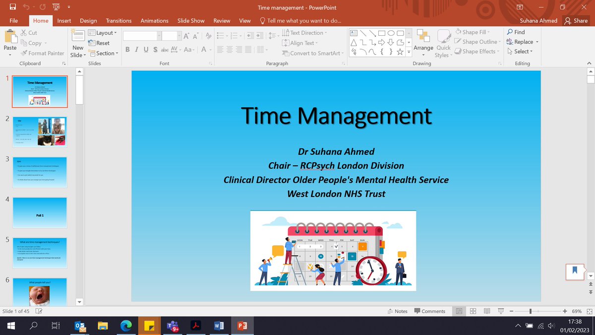This screenshot has width=595, height=335.
Task: Expand the shapes gallery More arrow
Action: (x=410, y=52)
